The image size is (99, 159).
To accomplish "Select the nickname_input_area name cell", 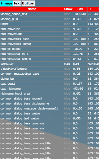I will (32, 94).
